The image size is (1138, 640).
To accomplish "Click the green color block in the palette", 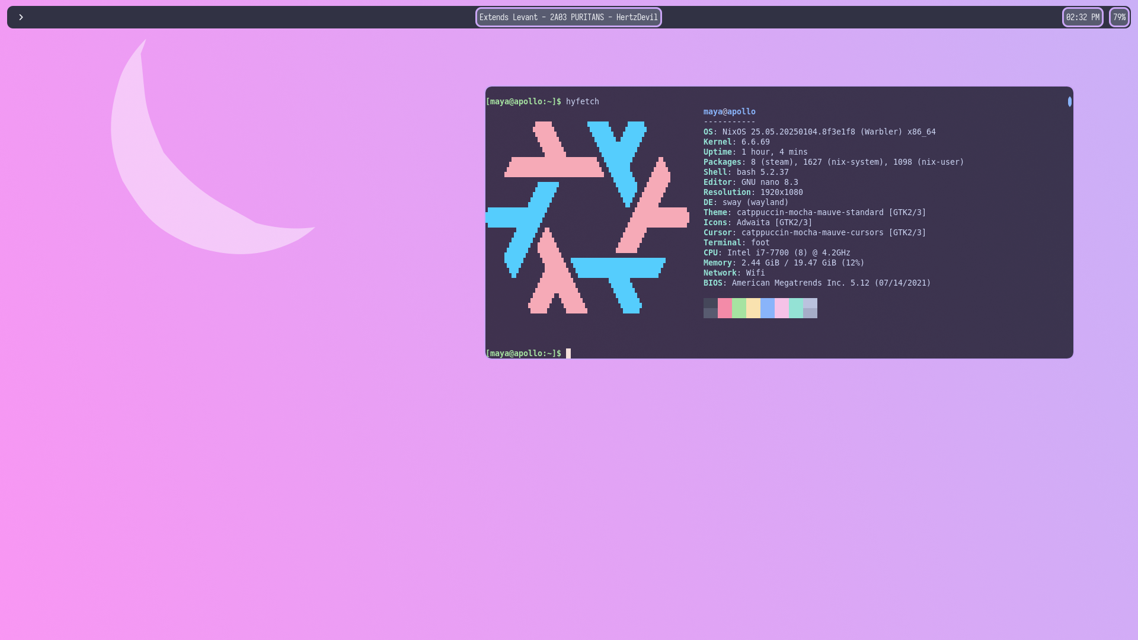I will 739,308.
